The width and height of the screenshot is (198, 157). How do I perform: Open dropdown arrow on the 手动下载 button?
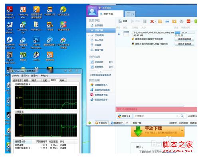coord(182,130)
